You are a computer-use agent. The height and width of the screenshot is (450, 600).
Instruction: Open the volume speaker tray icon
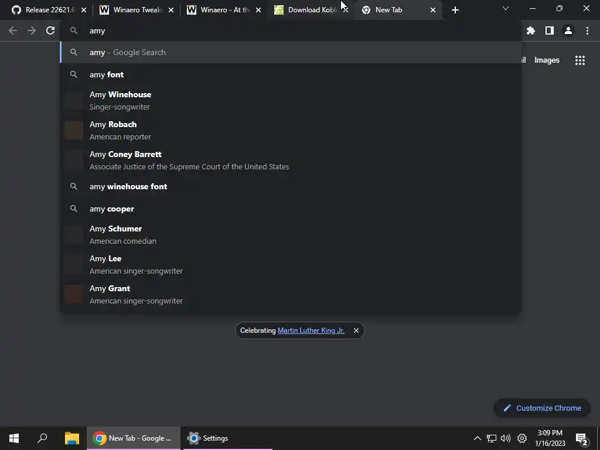coord(506,438)
